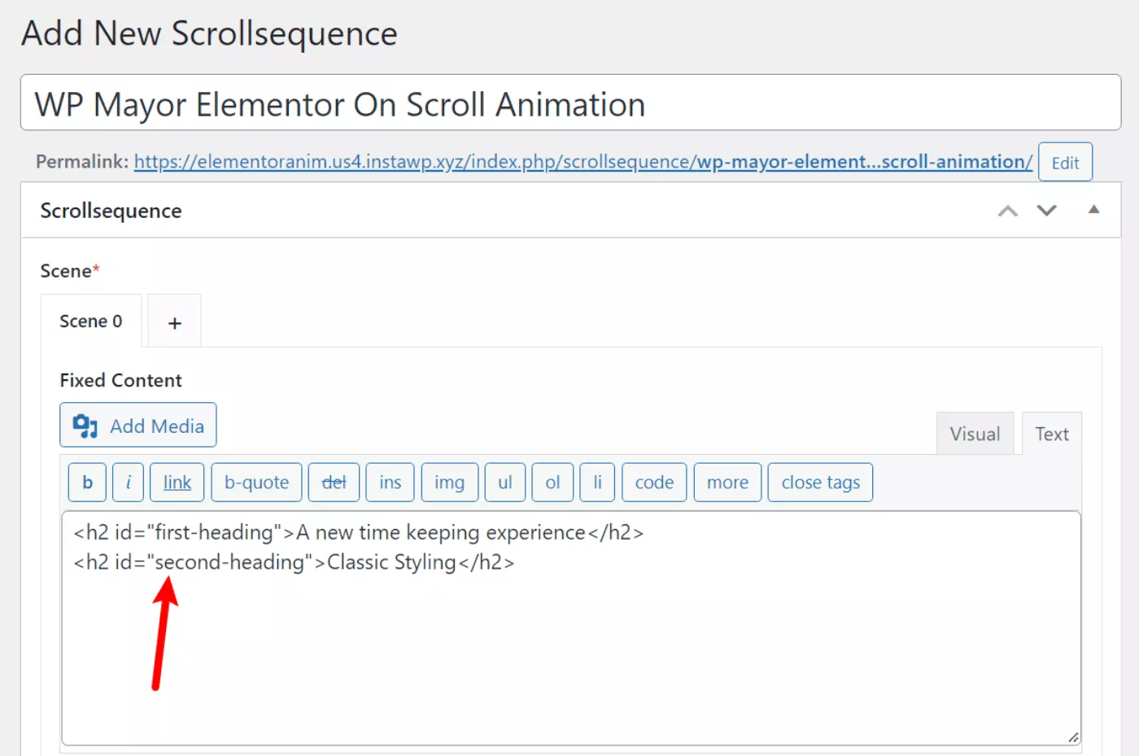Switch editor to the Text tab
The width and height of the screenshot is (1139, 756).
(1051, 434)
